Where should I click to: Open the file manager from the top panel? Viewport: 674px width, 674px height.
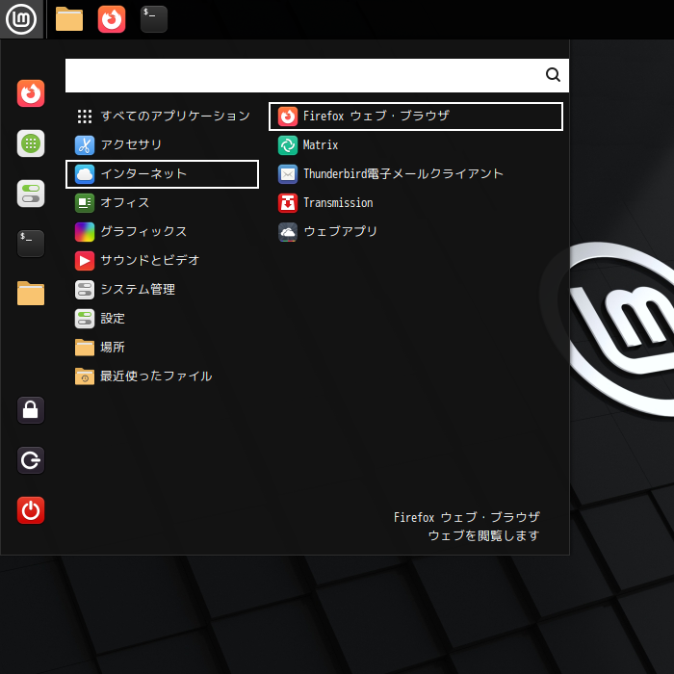pos(69,19)
